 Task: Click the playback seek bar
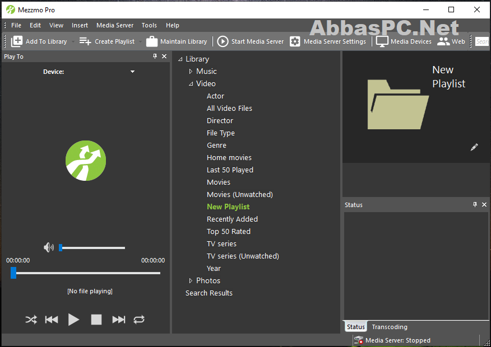(86, 273)
